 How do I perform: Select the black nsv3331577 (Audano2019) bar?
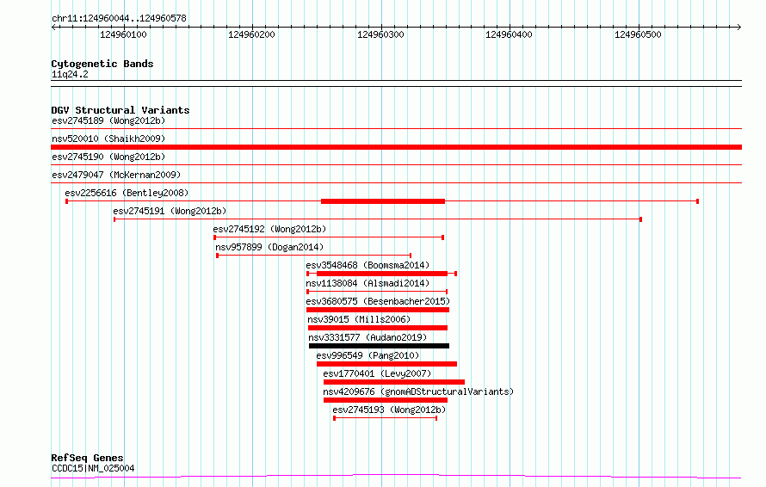[x=379, y=346]
